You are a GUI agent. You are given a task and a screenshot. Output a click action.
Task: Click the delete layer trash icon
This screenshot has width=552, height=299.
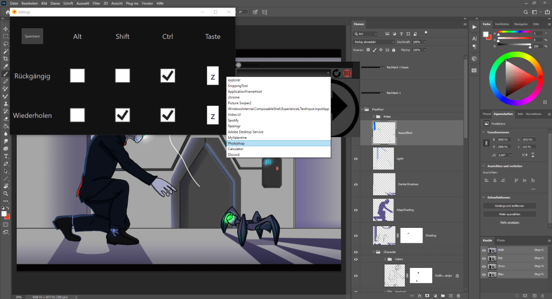(x=458, y=296)
